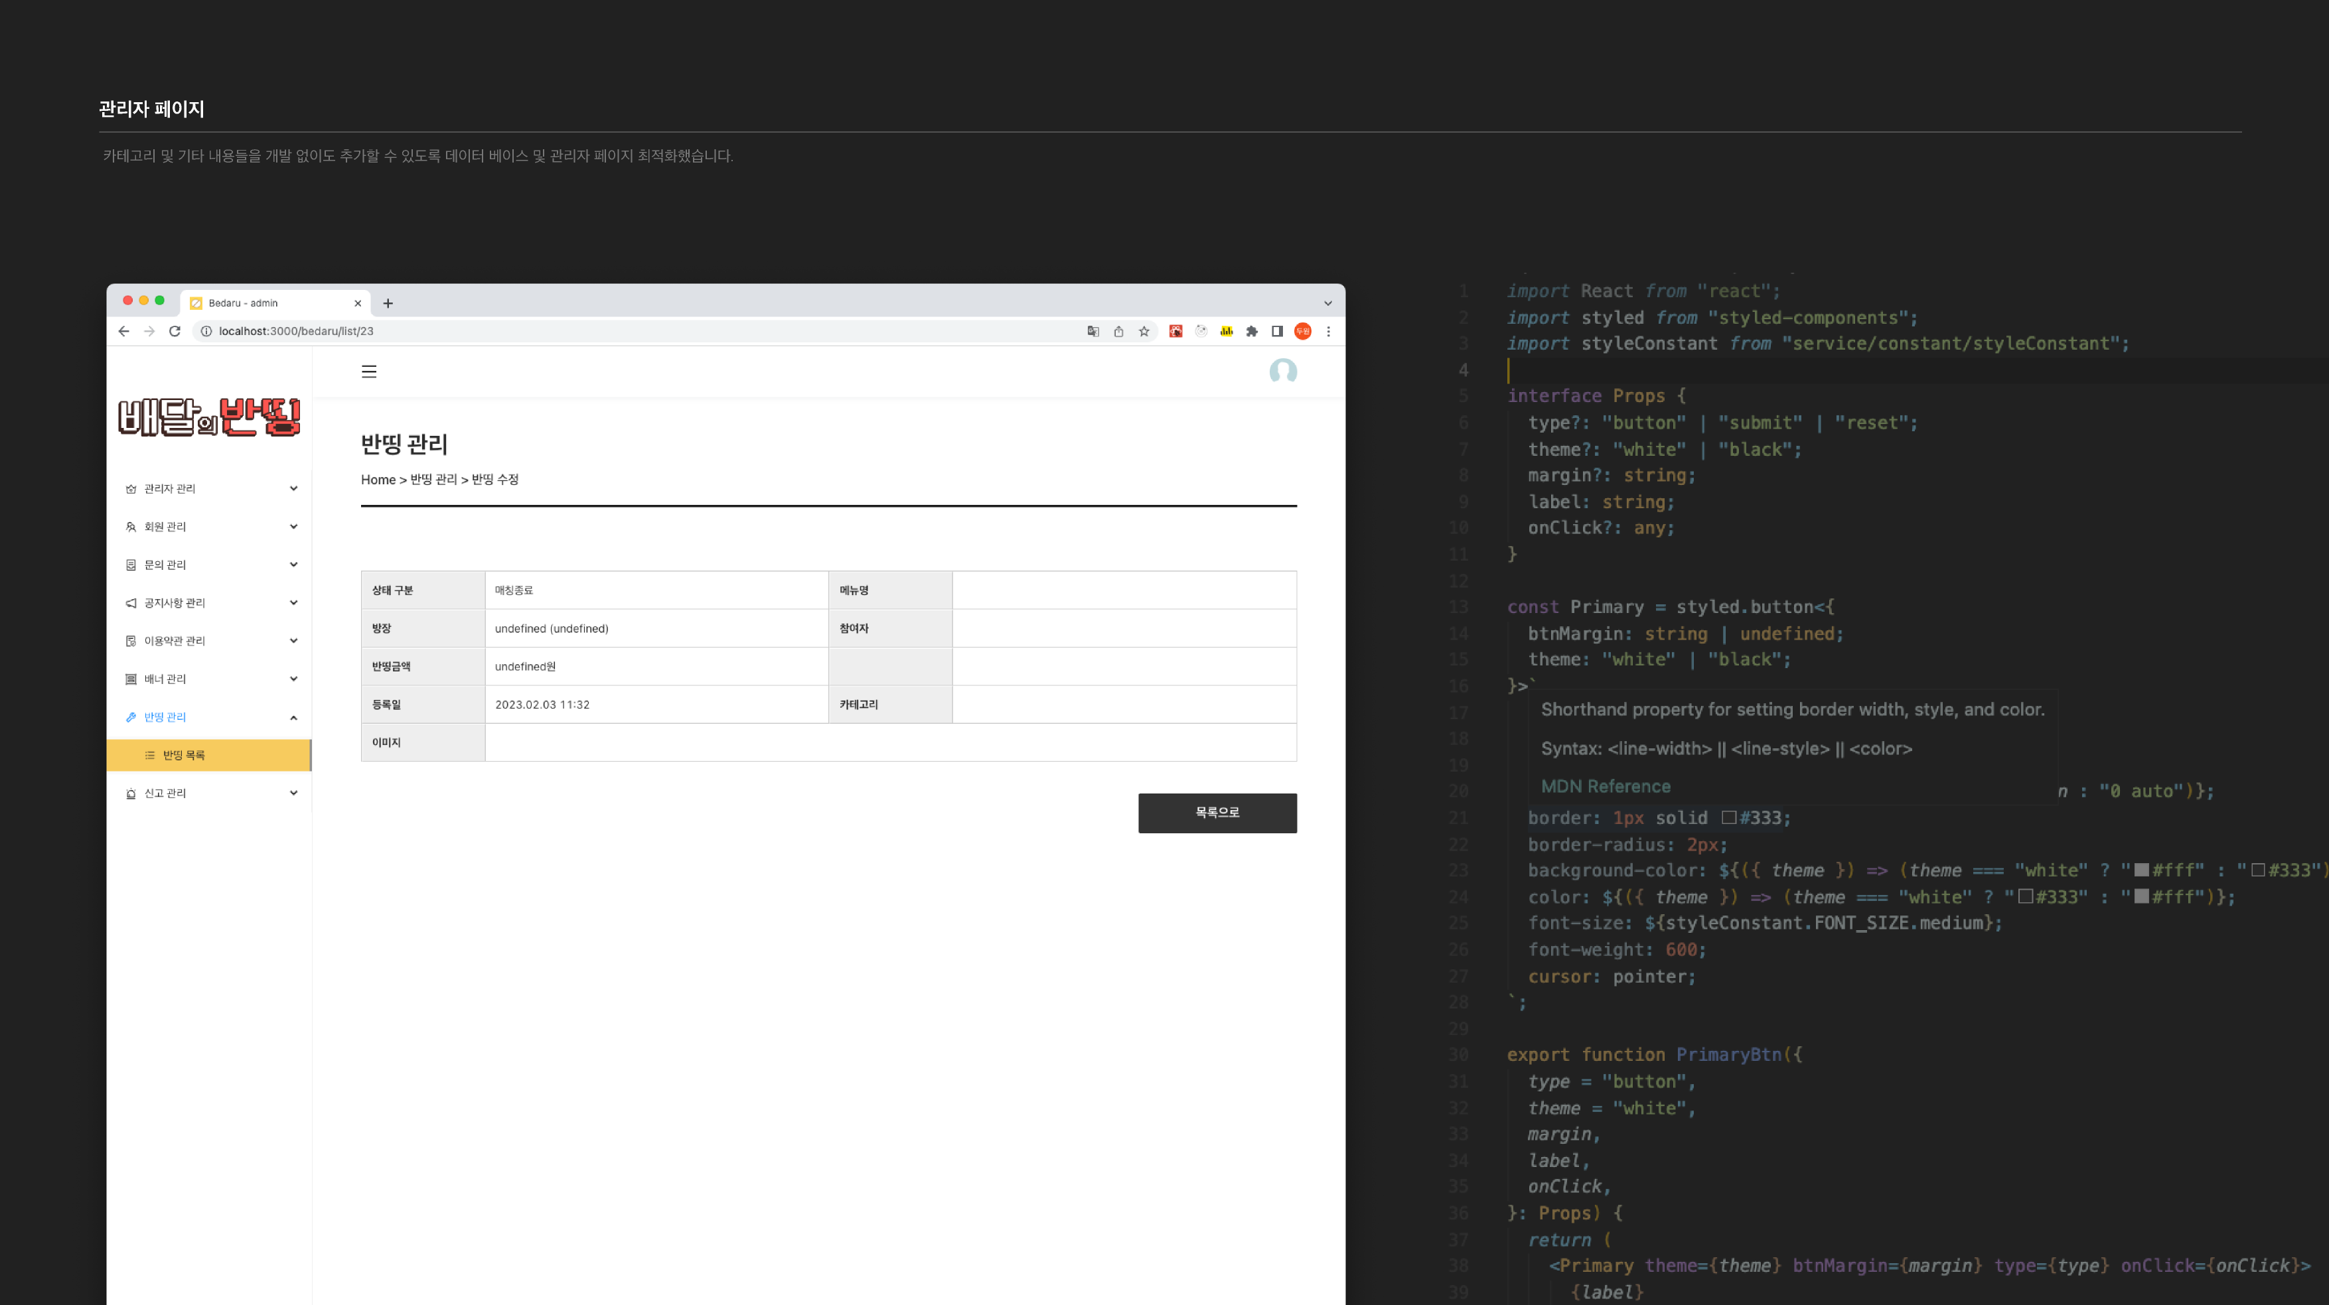Click the red extension icon in toolbar

coord(1175,331)
